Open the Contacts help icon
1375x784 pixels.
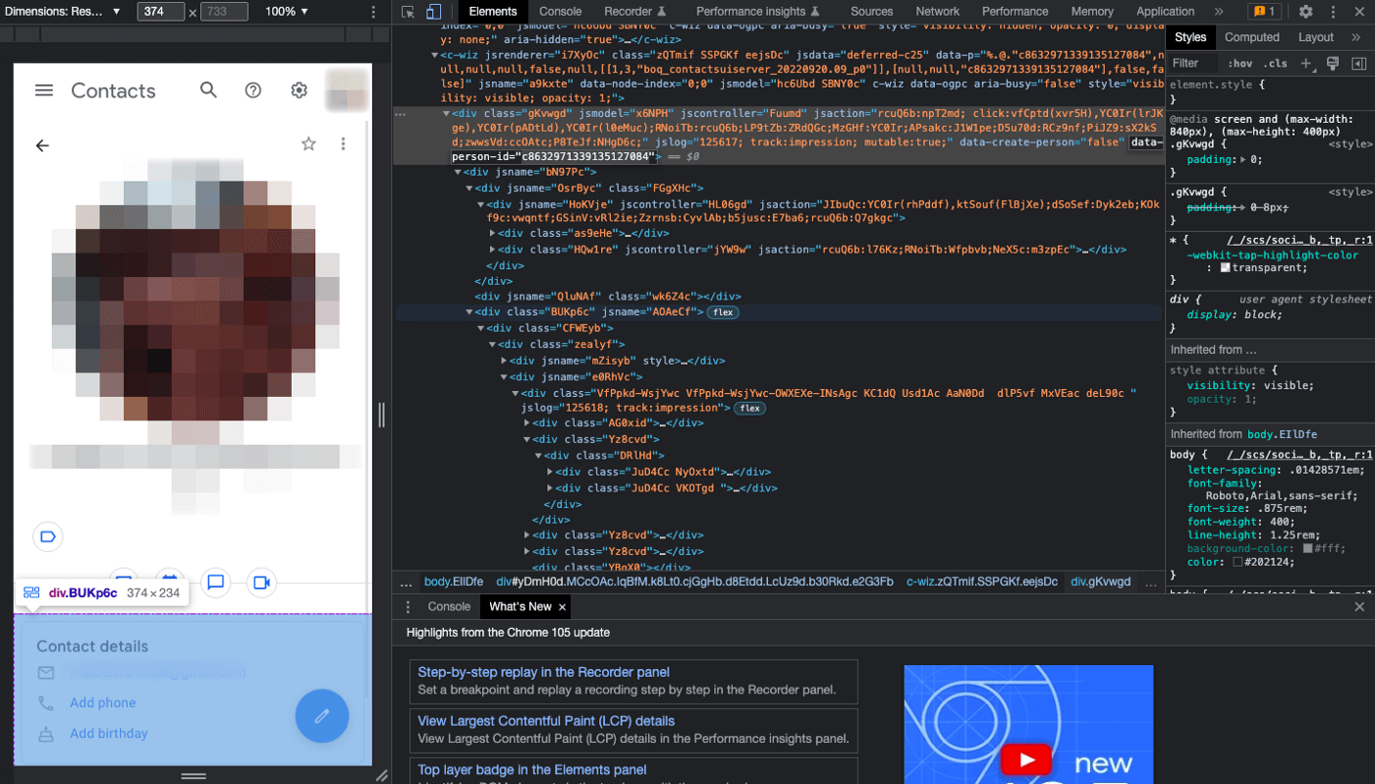pyautogui.click(x=253, y=90)
